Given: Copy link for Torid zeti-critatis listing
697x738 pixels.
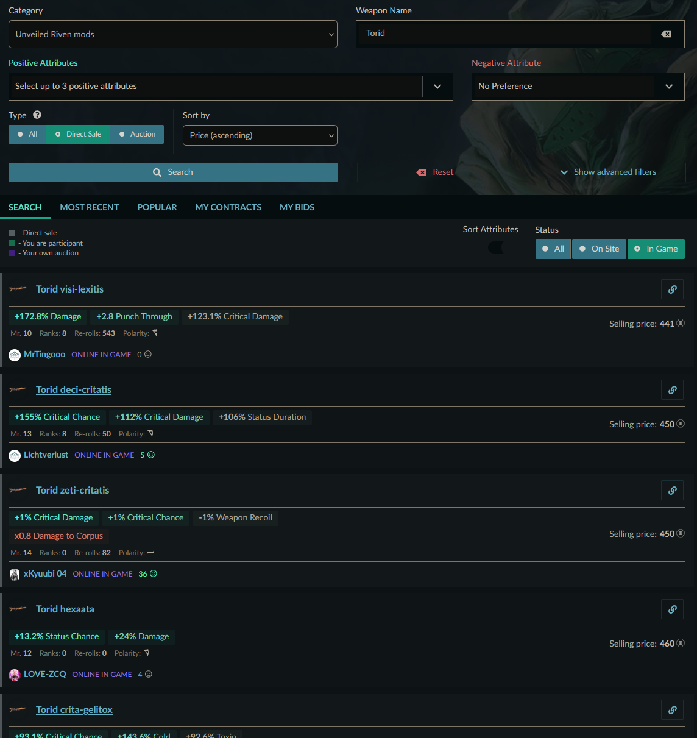Looking at the screenshot, I should (x=673, y=491).
